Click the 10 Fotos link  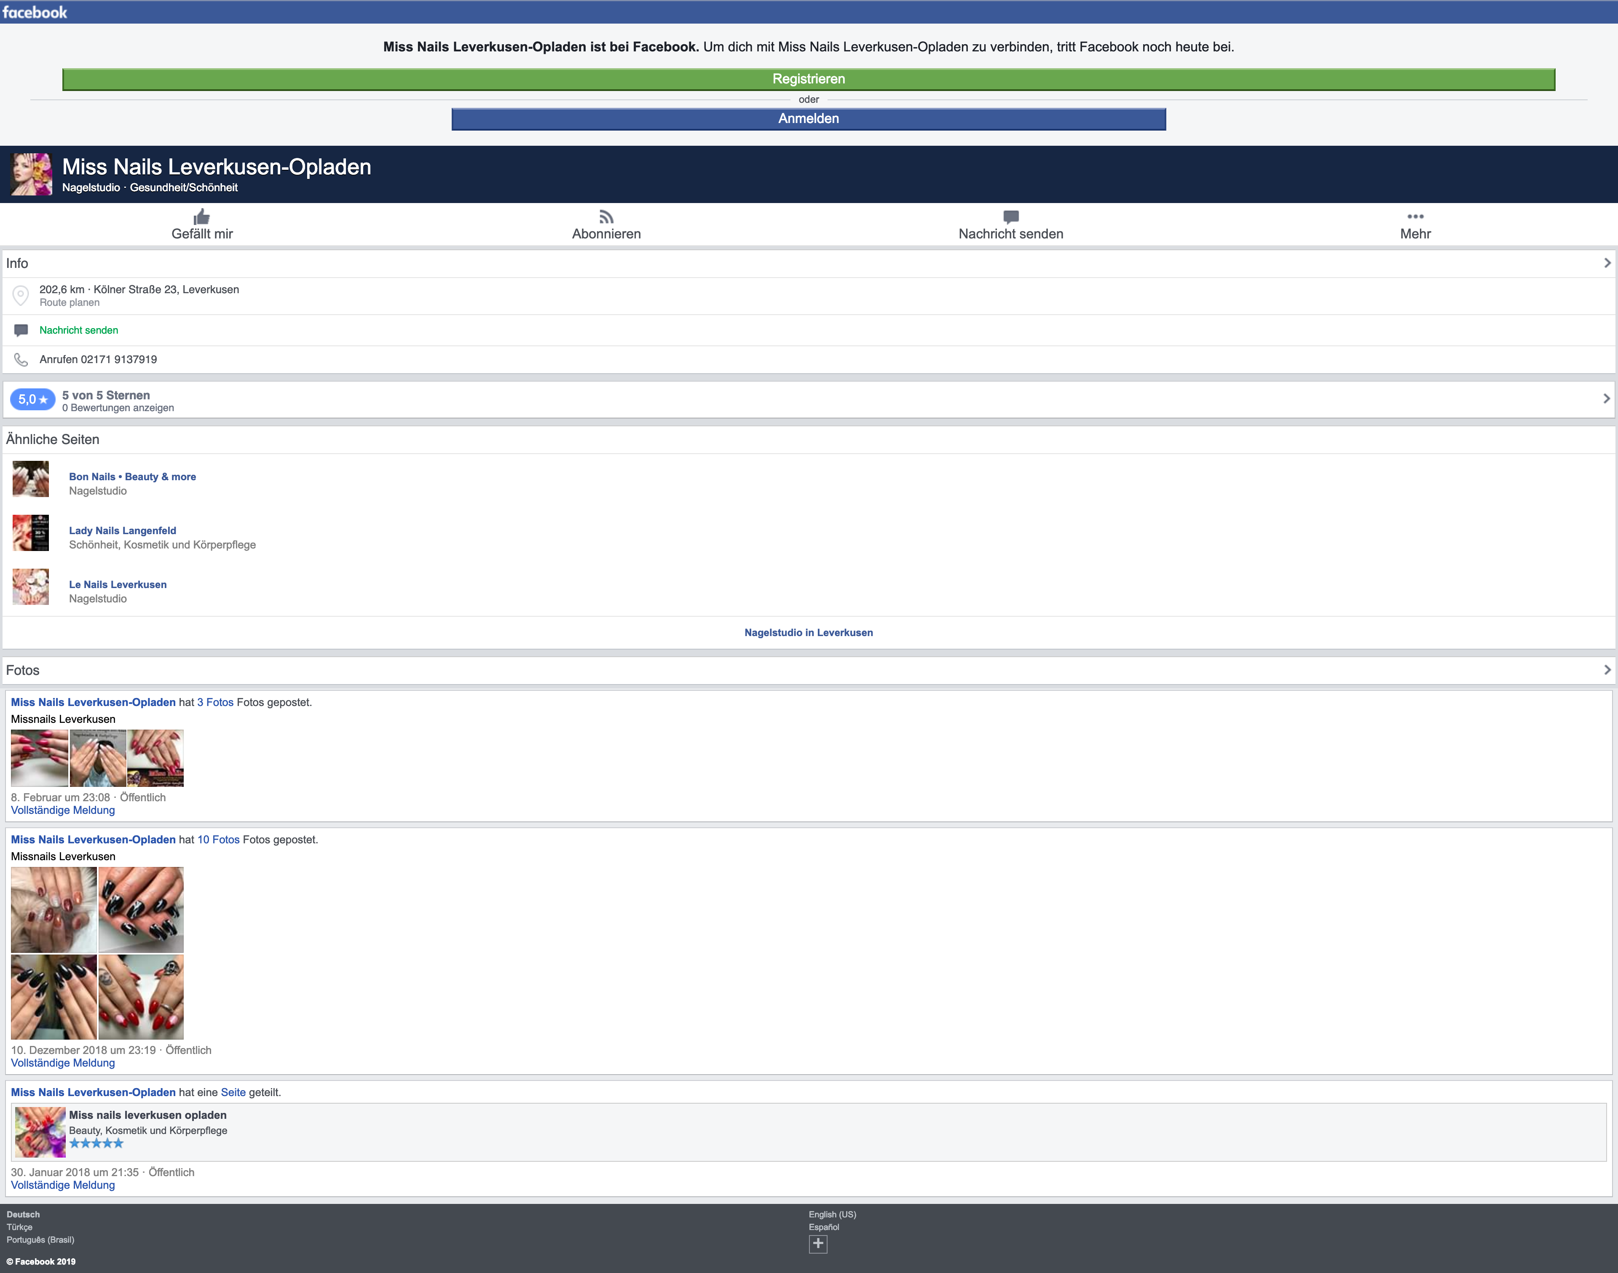point(218,839)
